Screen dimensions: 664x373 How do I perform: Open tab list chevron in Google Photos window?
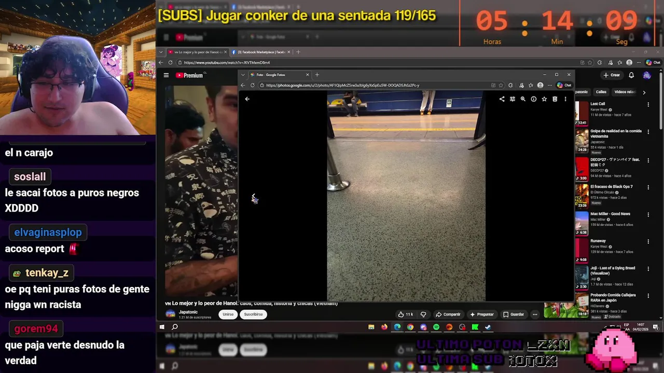pyautogui.click(x=243, y=75)
